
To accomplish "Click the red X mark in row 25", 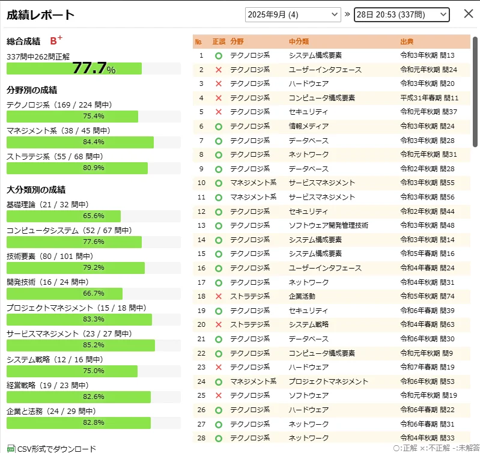I will point(219,395).
